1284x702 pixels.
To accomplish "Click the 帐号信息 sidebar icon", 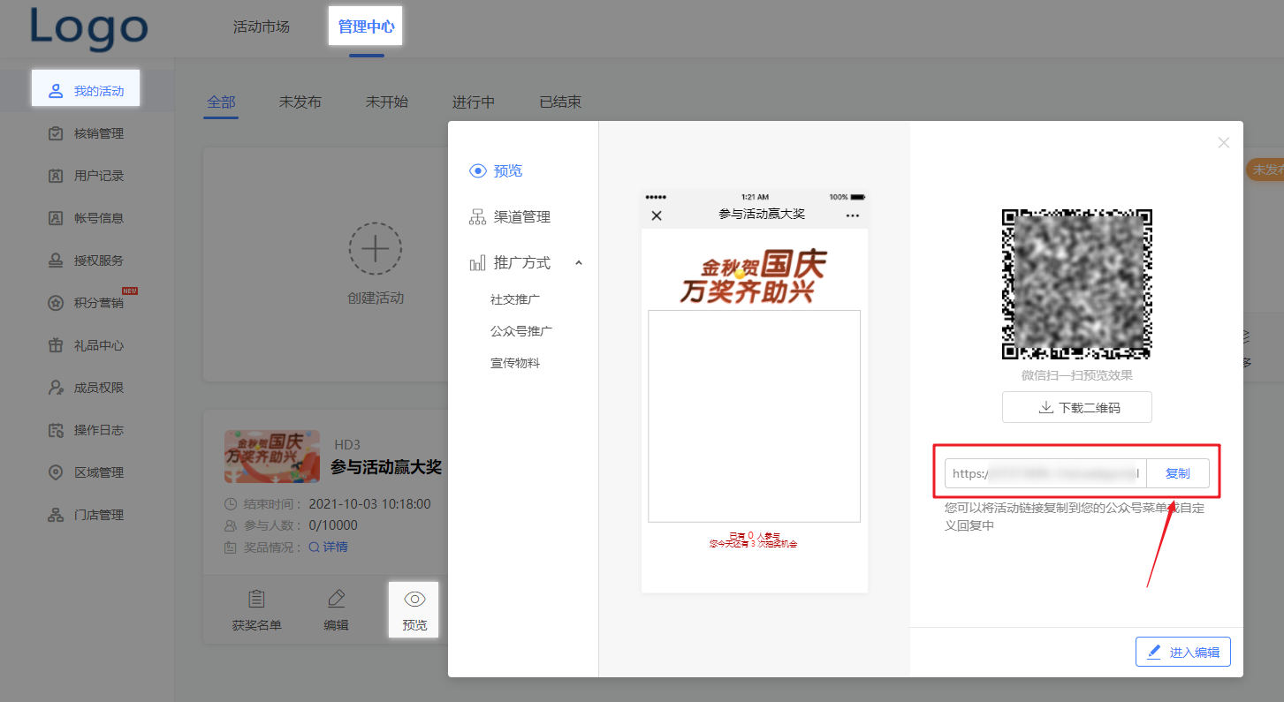I will [x=56, y=218].
